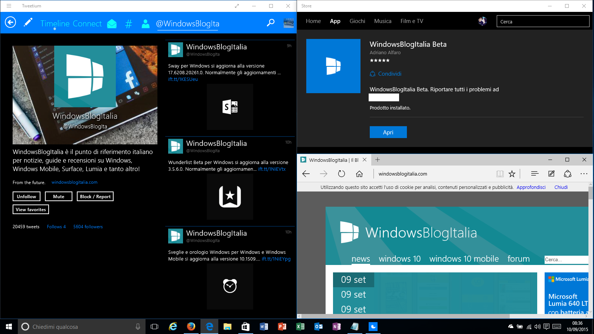Unfollow WindowsBlogItalia
Screen dimensions: 594x334
[26, 196]
